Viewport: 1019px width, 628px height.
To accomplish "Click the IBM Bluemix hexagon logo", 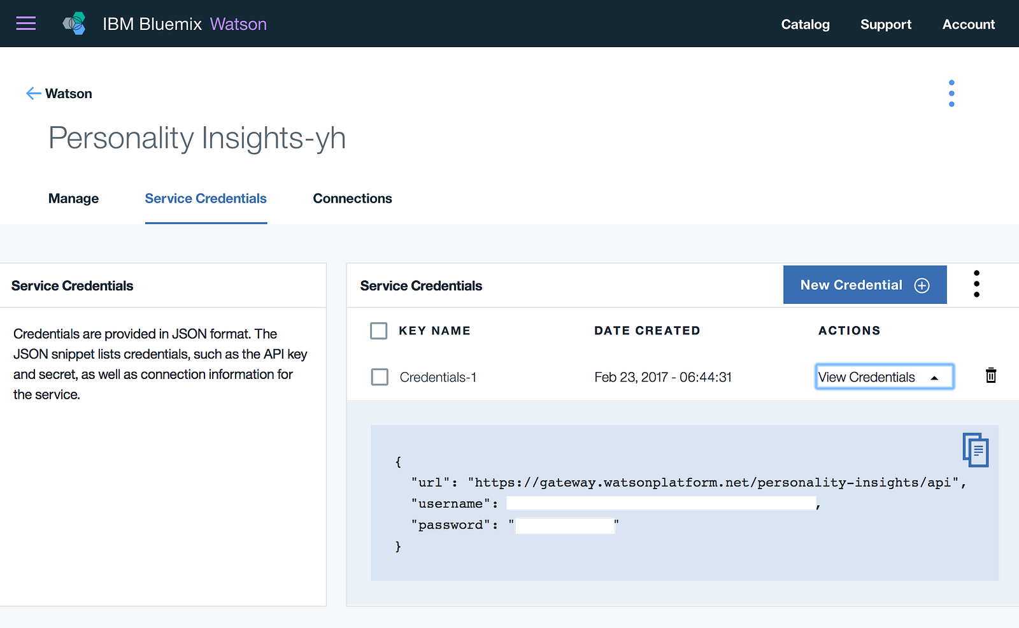I will [75, 24].
